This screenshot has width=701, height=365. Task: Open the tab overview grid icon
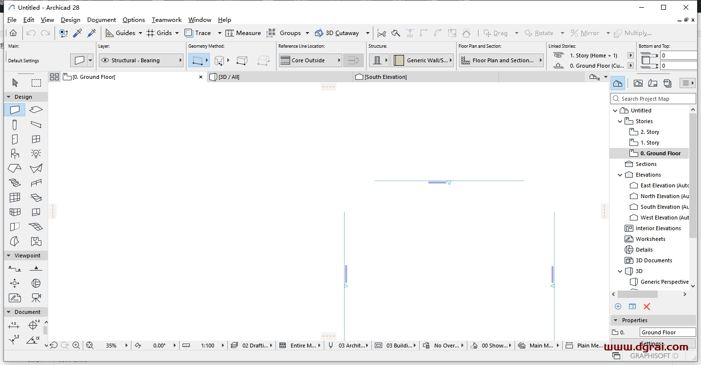tap(55, 77)
